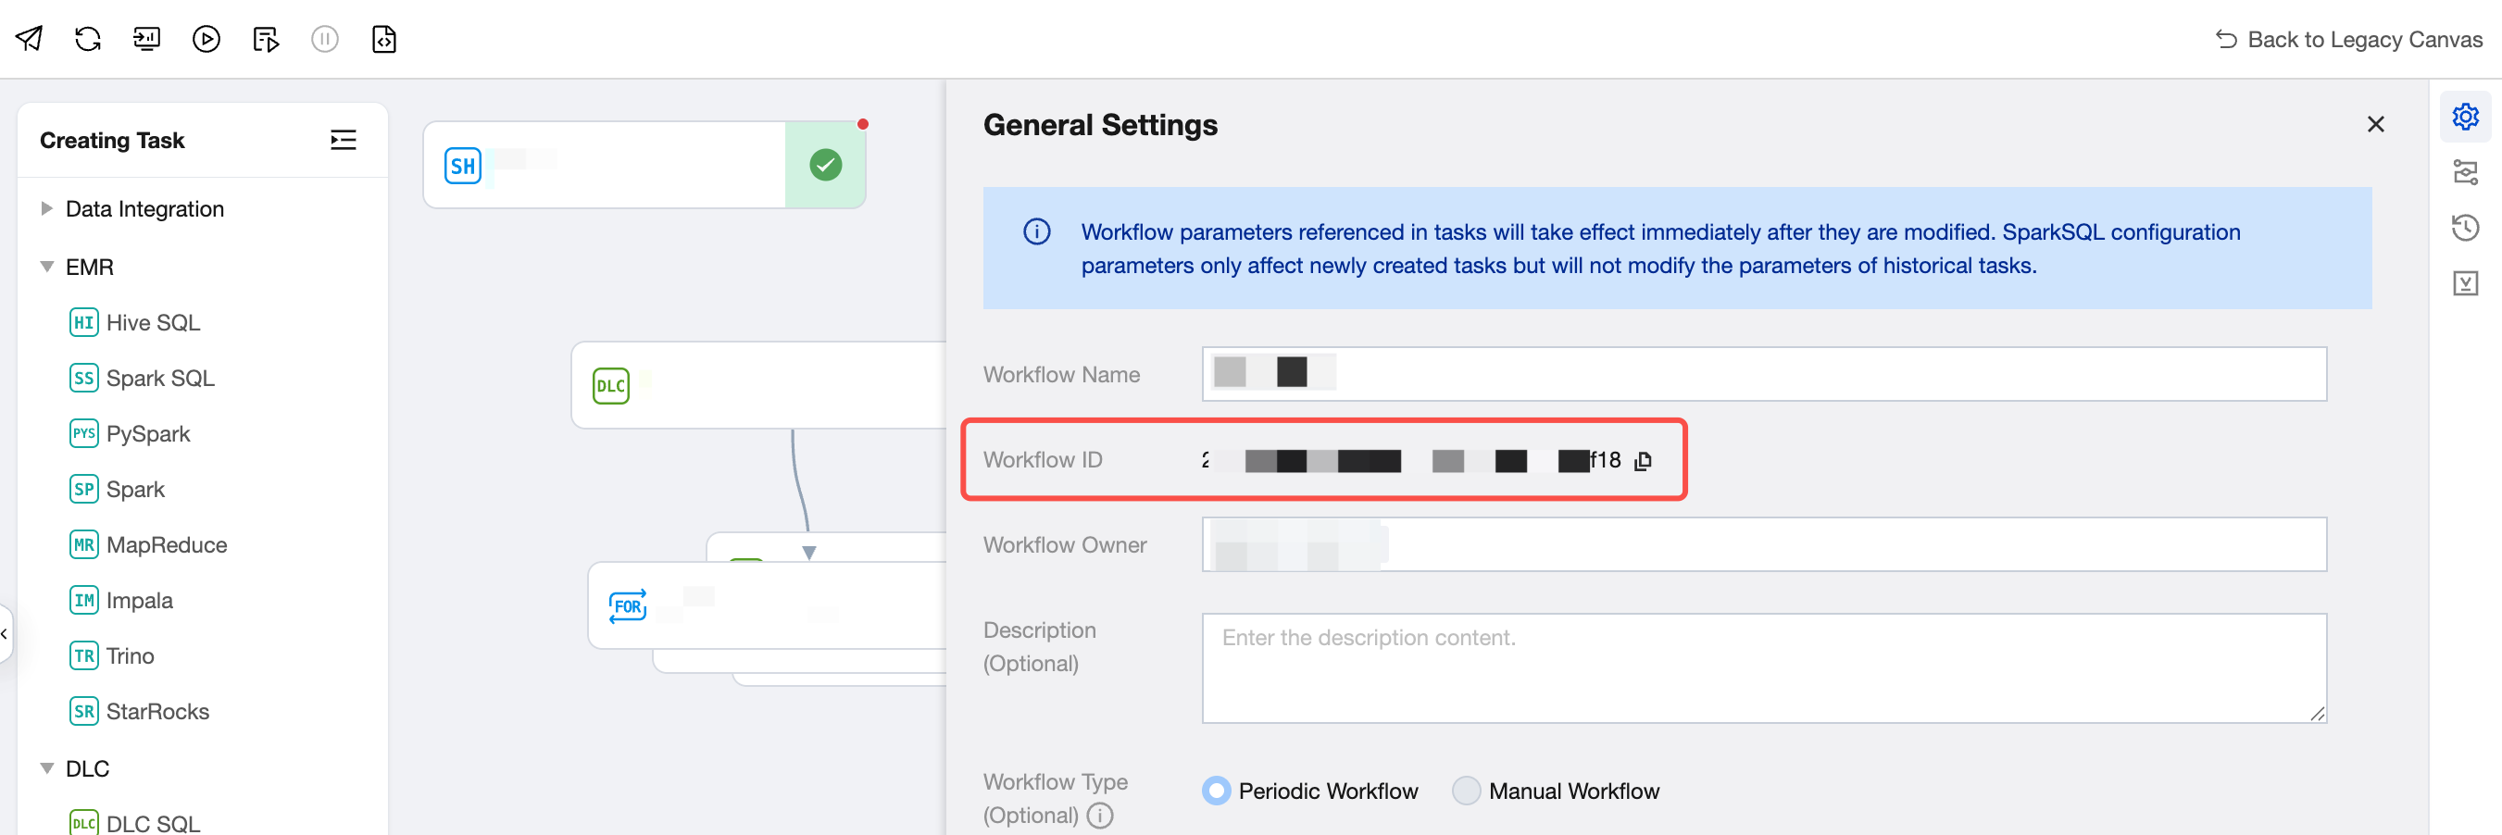Click the paper plane submit icon

point(29,39)
